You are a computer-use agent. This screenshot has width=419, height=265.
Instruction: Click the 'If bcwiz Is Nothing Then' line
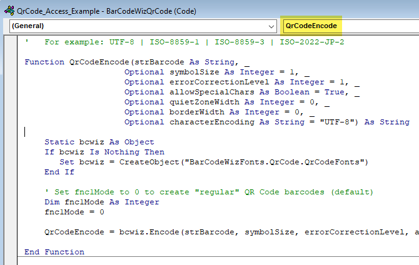pyautogui.click(x=104, y=152)
